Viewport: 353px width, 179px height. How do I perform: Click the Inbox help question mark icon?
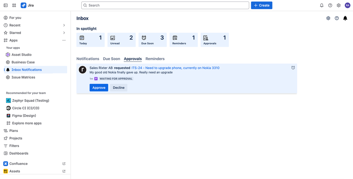(x=337, y=18)
